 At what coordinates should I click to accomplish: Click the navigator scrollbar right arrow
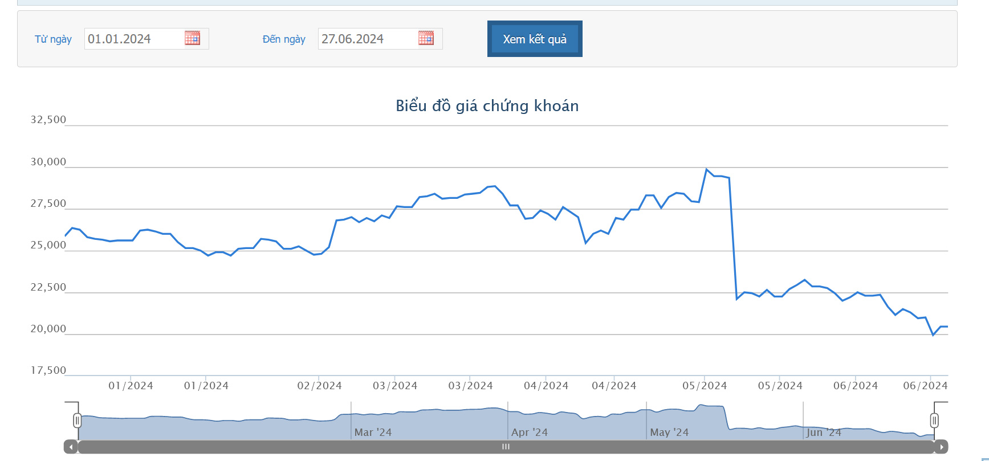tap(941, 447)
